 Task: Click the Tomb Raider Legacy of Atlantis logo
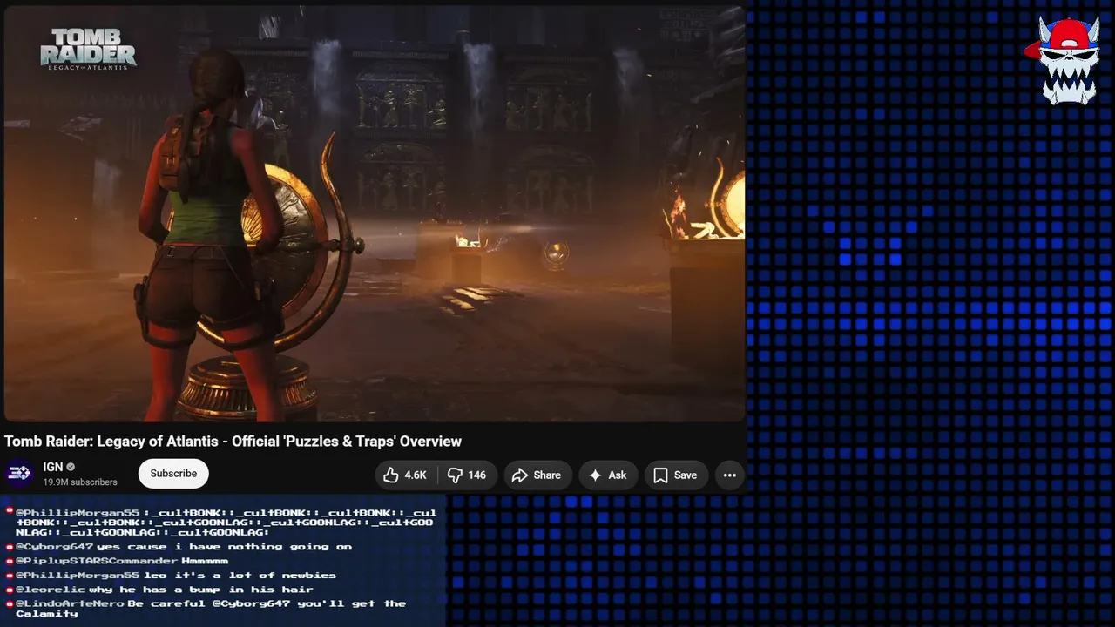(88, 49)
